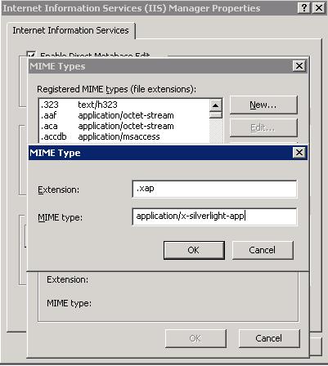Toggle Enable Direct Metabase Edit checkbox

(31, 55)
